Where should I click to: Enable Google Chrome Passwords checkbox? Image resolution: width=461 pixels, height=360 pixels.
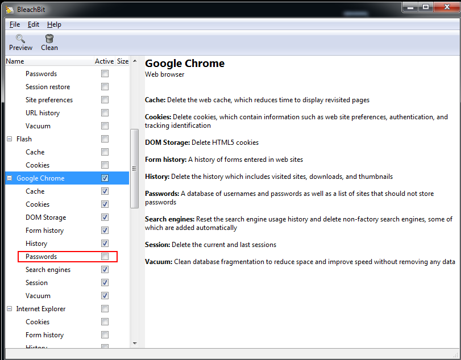pyautogui.click(x=105, y=256)
